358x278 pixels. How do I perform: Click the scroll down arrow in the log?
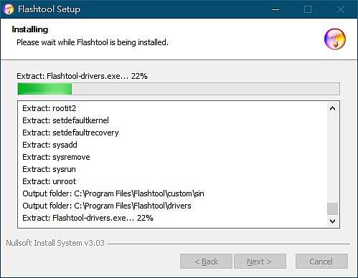[332, 221]
